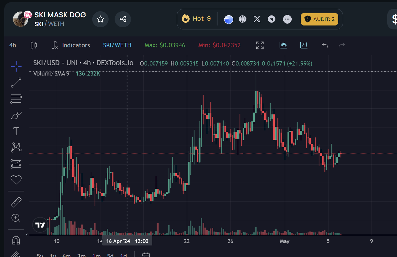Undo last chart action
This screenshot has height=257, width=397.
tap(325, 45)
